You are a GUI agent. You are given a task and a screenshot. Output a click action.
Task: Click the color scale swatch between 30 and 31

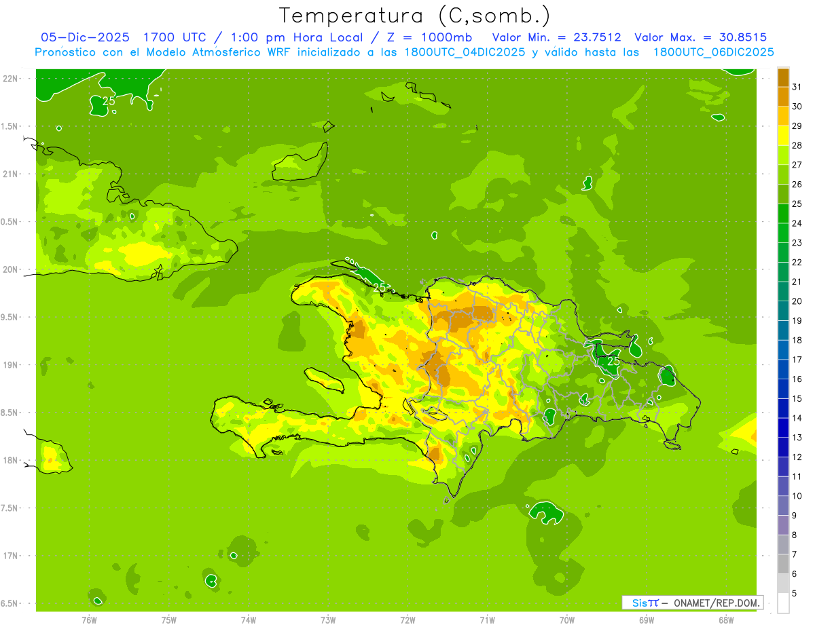(x=783, y=96)
